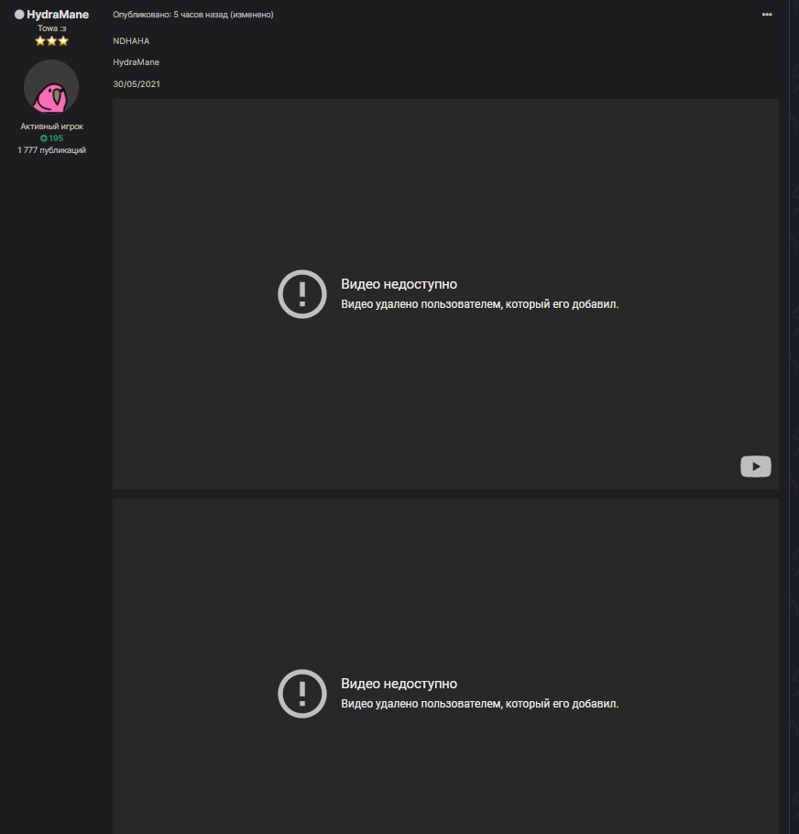Click the "NDHAHA" text in the post
This screenshot has width=799, height=834.
point(131,41)
